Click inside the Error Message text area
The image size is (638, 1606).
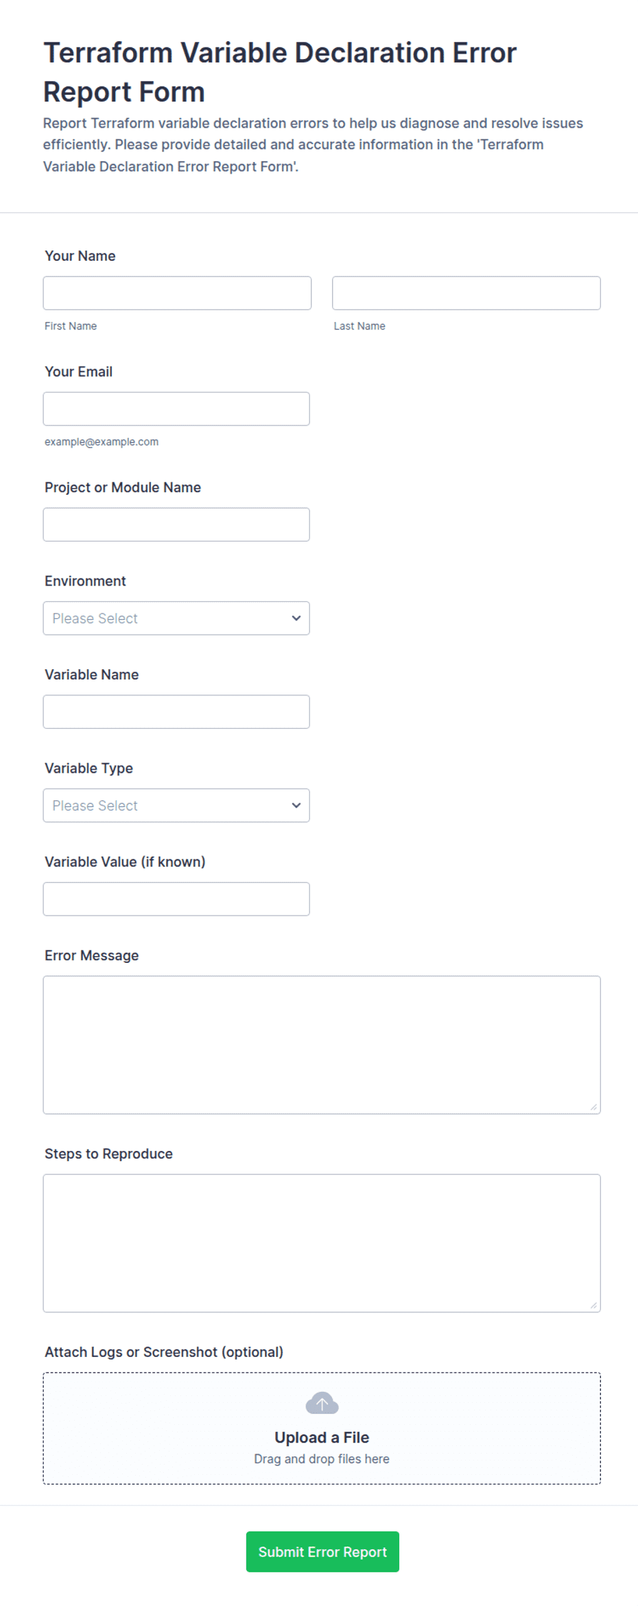pyautogui.click(x=322, y=1045)
